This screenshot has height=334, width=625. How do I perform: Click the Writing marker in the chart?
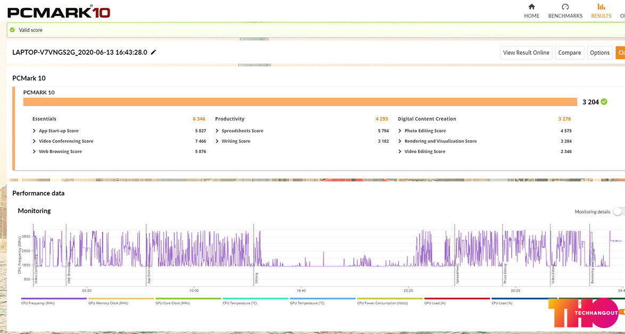(x=256, y=277)
